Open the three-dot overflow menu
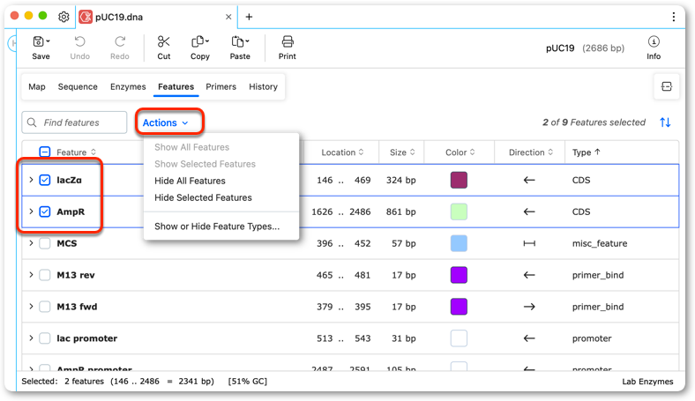 pyautogui.click(x=673, y=17)
